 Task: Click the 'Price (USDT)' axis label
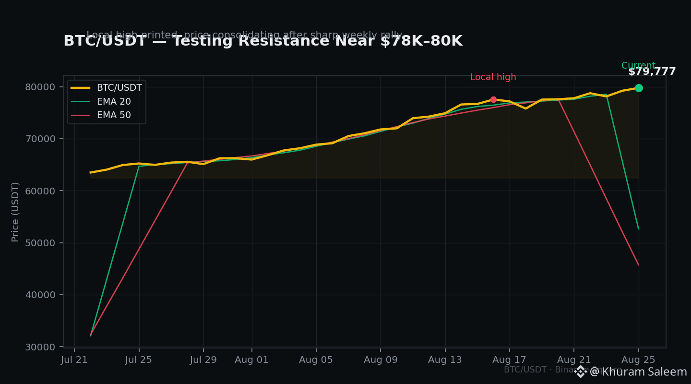[15, 212]
